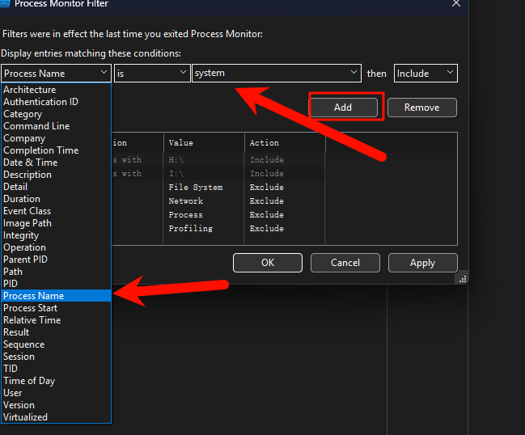Click Exclude action in File System row

[x=266, y=188]
